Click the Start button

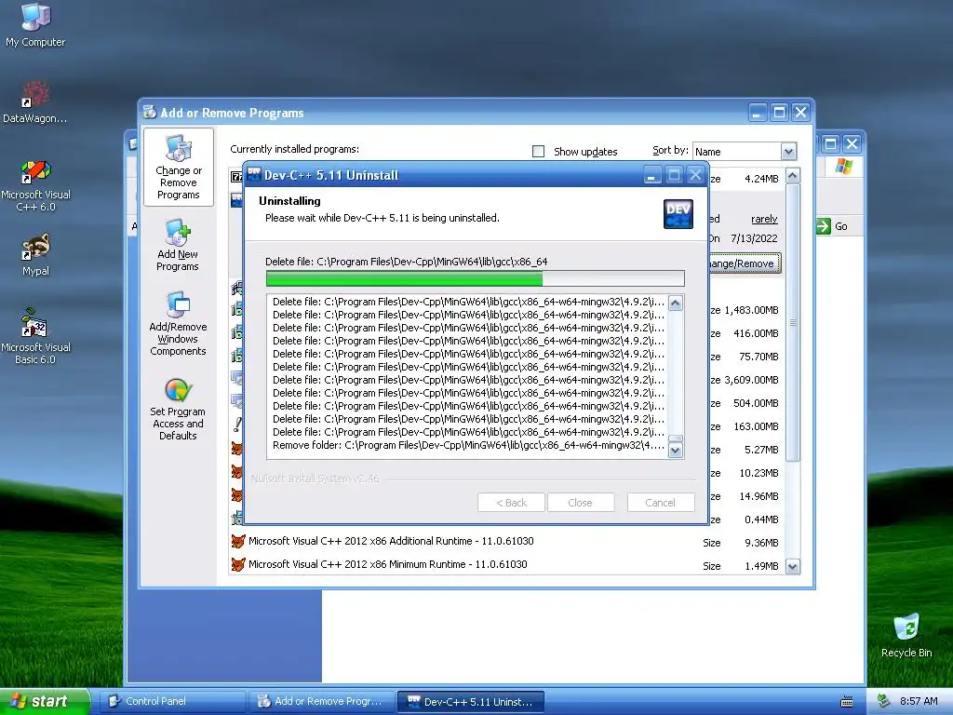44,701
